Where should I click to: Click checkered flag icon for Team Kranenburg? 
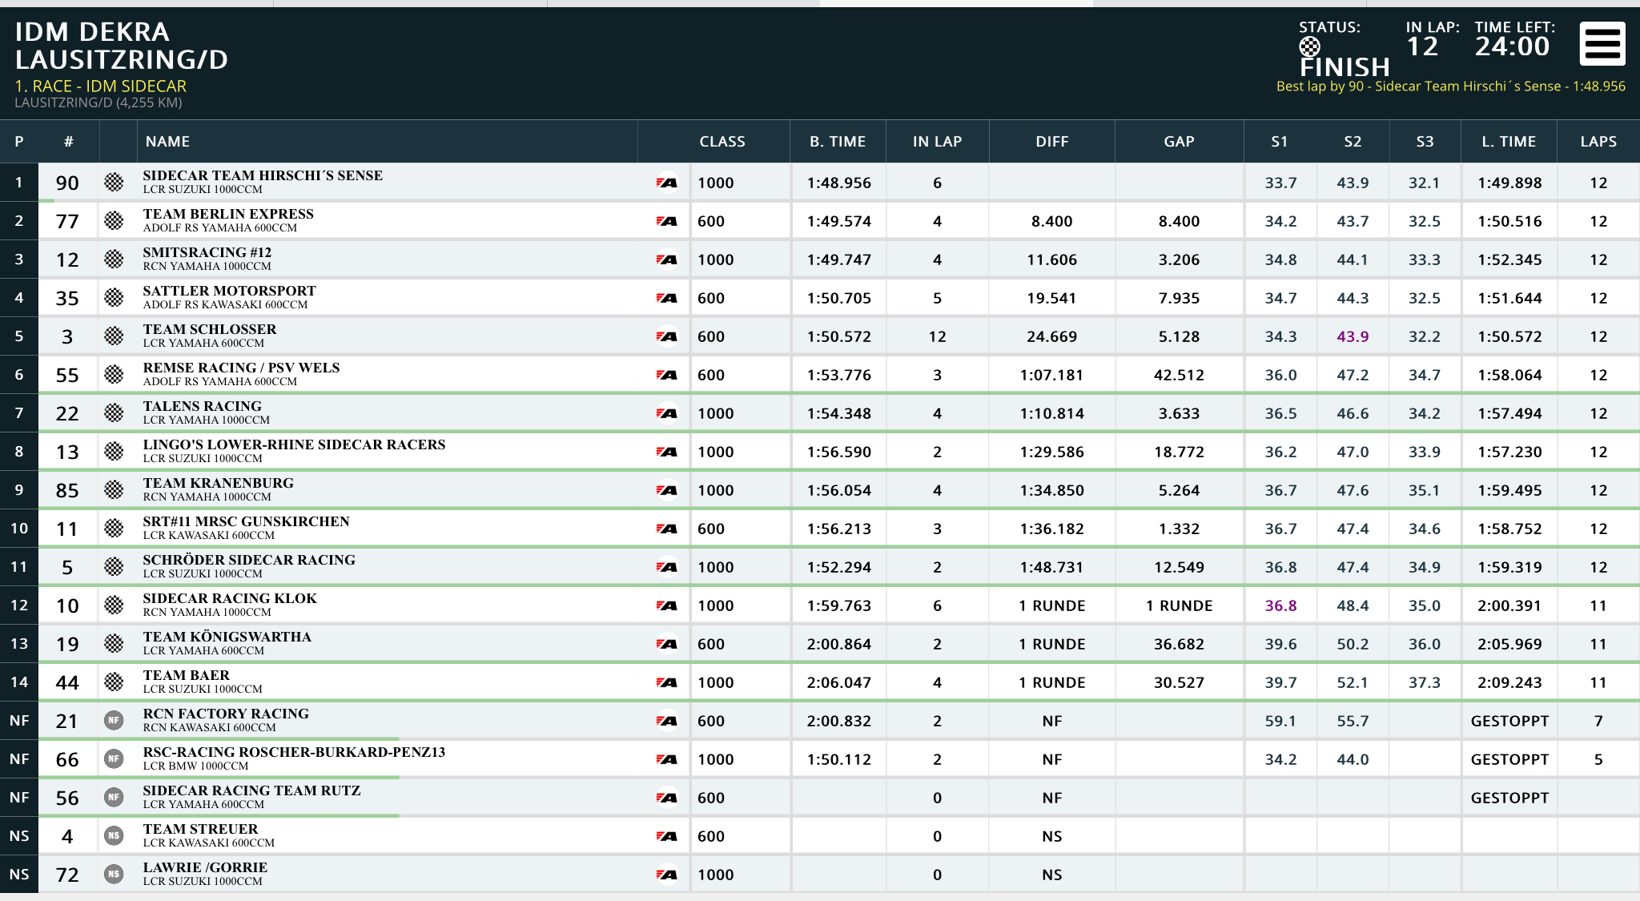pos(114,490)
